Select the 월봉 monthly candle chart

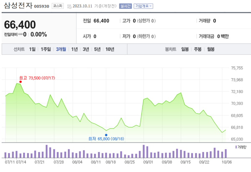pos(210,49)
